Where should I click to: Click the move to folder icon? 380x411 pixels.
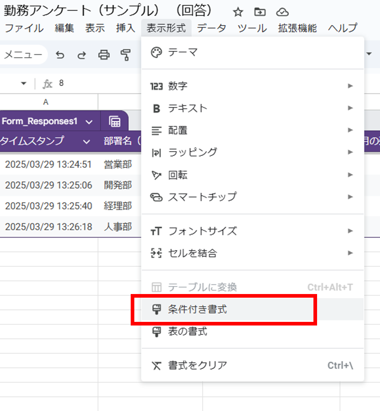(x=260, y=13)
